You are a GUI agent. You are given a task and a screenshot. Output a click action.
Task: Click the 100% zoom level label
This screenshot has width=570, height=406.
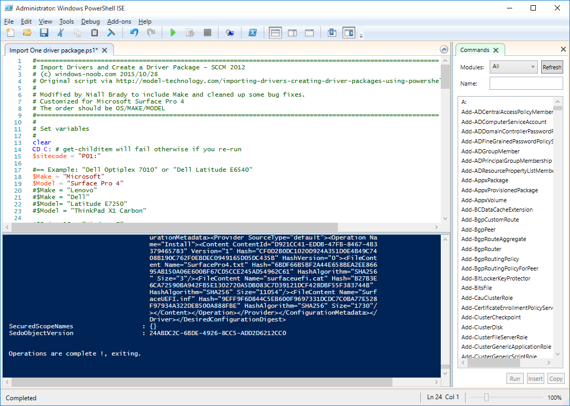tap(554, 398)
